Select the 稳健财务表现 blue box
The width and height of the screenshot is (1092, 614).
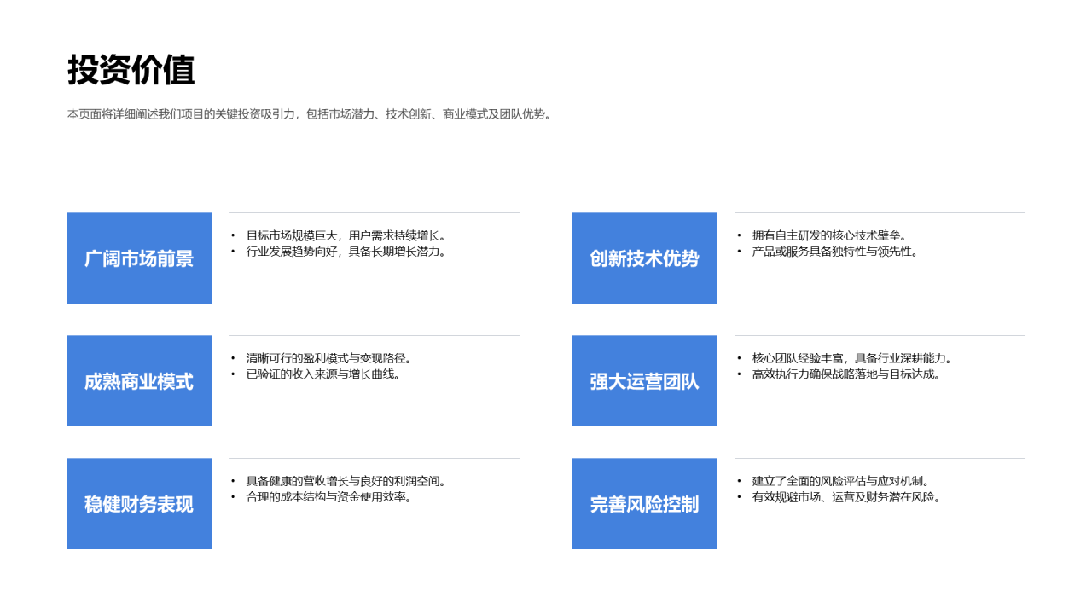(139, 504)
